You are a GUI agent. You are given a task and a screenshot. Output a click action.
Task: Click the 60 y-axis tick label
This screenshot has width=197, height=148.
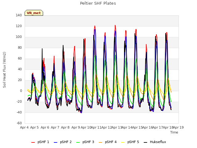pos(20,58)
